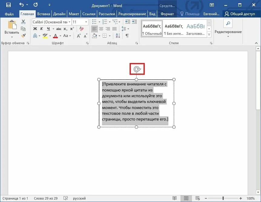261x202 pixels.
Task: Increase paragraph indent
Action: 134,22
